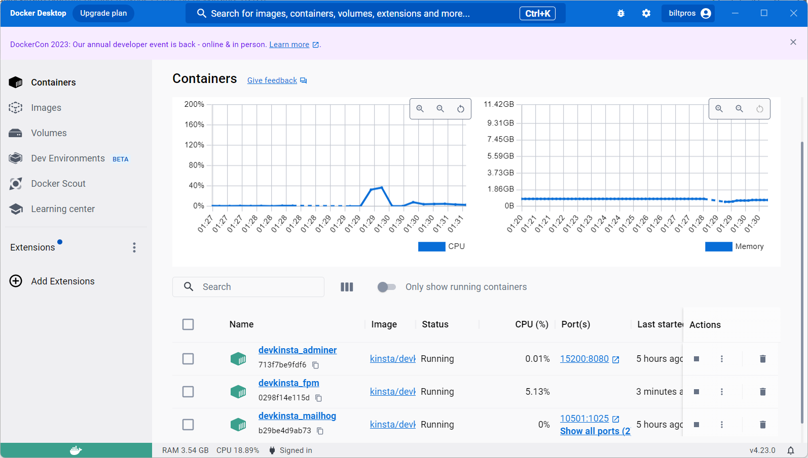The image size is (808, 458).
Task: Zoom in on the CPU chart
Action: coord(420,109)
